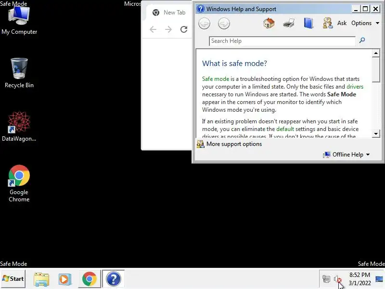Browse Help contents book icon

pyautogui.click(x=308, y=23)
